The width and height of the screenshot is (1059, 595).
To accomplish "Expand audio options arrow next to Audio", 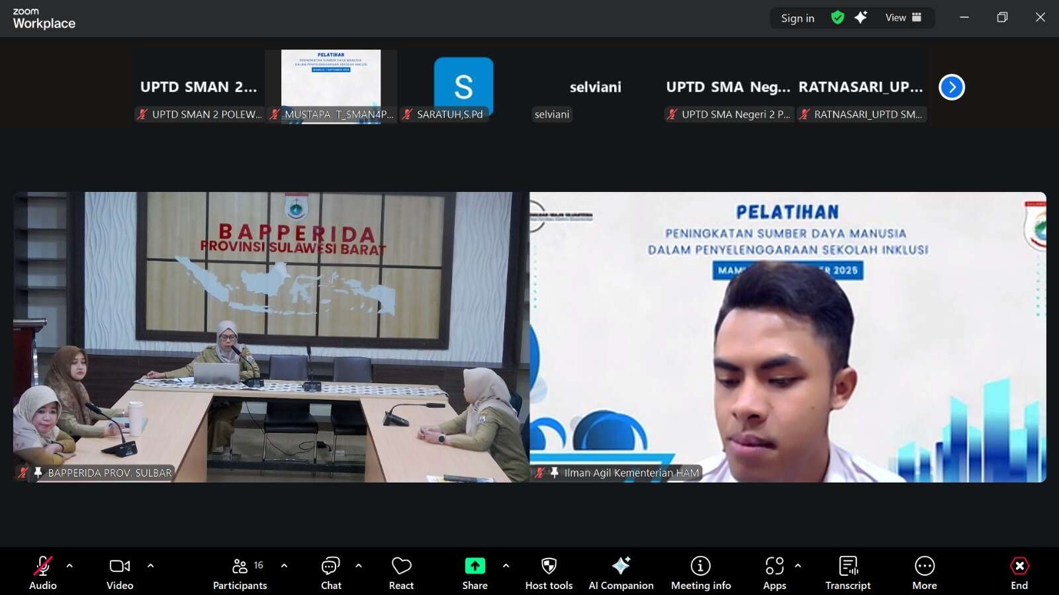I will coord(69,566).
